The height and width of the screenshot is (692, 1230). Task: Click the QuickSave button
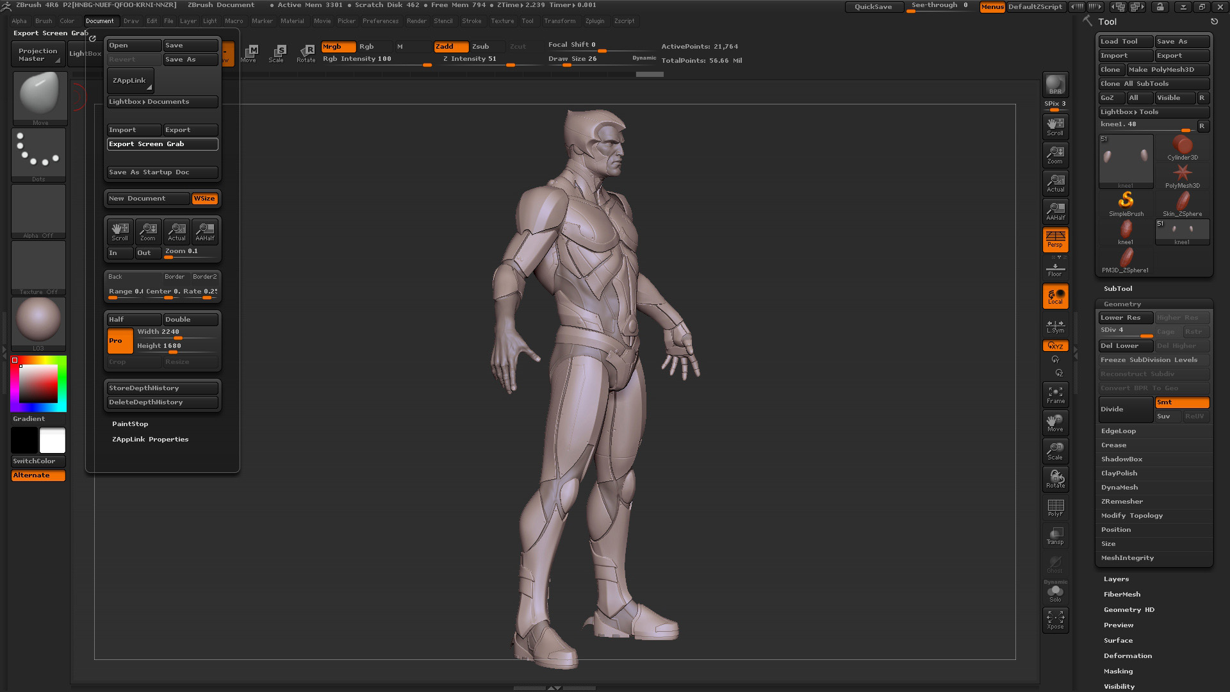(873, 7)
